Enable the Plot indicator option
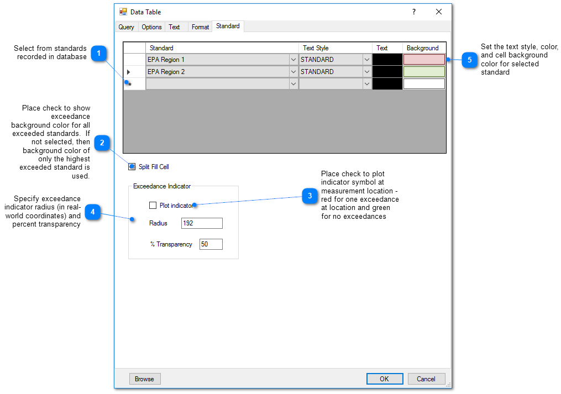The height and width of the screenshot is (394, 561). [x=153, y=205]
